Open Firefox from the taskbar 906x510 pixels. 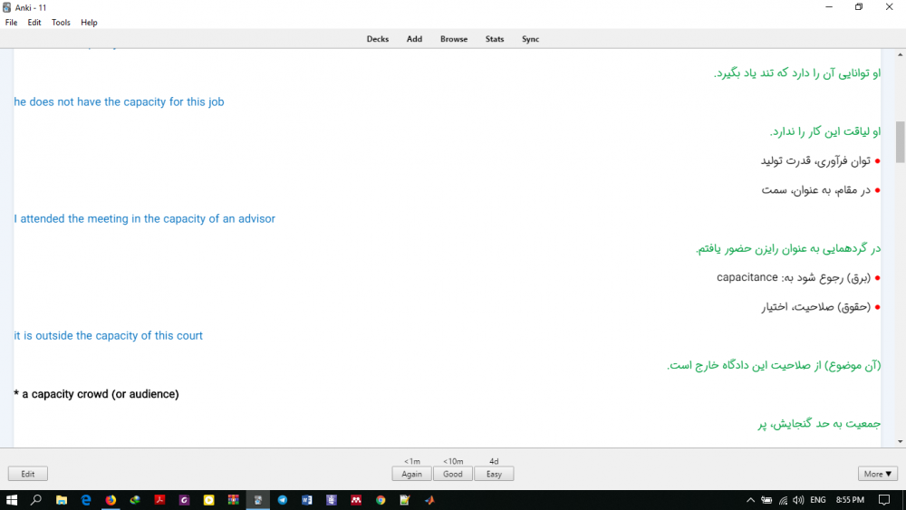click(x=111, y=500)
